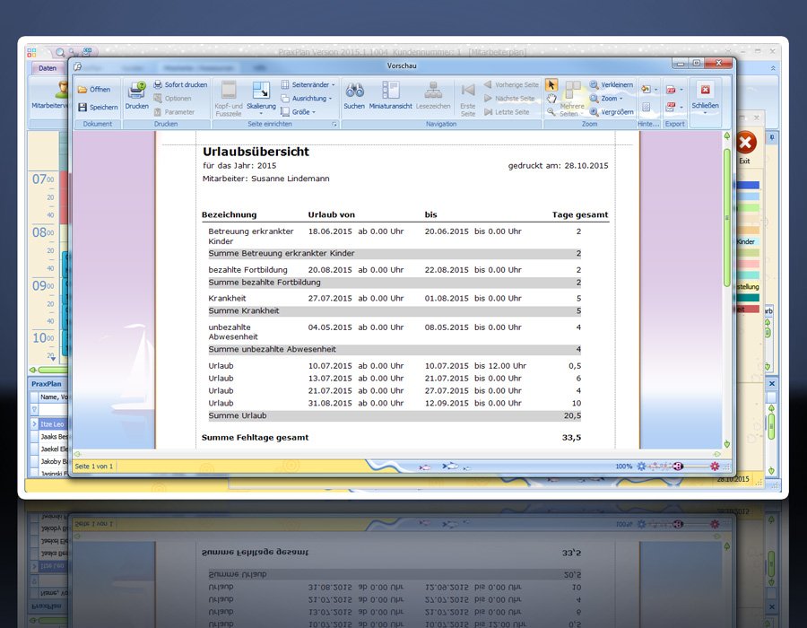Click the greyed Optionen print item
Image resolution: width=807 pixels, height=628 pixels.
coord(173,99)
